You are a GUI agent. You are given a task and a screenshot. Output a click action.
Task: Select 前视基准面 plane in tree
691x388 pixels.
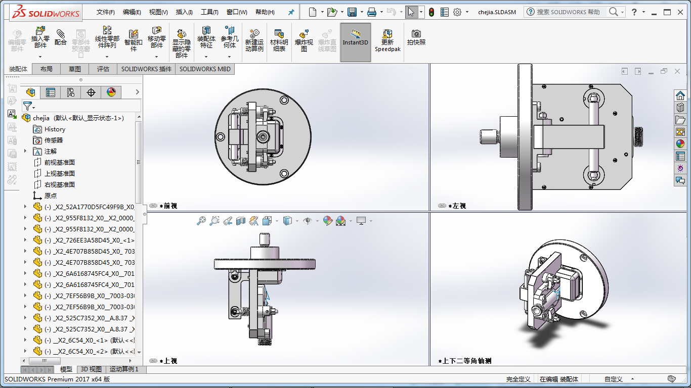(x=54, y=162)
